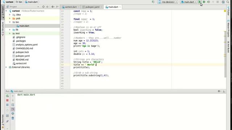Close the pubspec.yaml editor tab
Image resolution: width=232 pixels, height=130 pixels.
coord(101,7)
